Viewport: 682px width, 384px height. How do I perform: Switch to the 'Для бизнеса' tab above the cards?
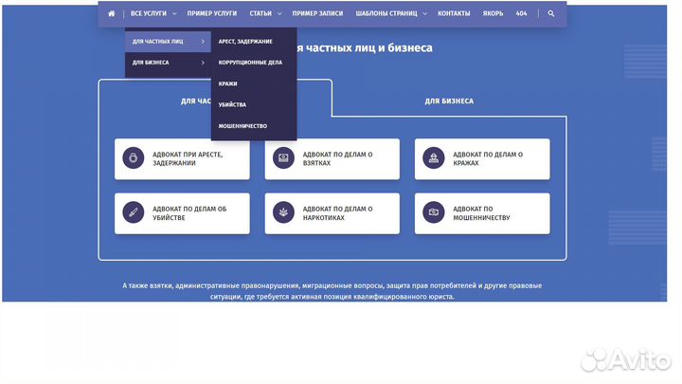[x=449, y=101]
